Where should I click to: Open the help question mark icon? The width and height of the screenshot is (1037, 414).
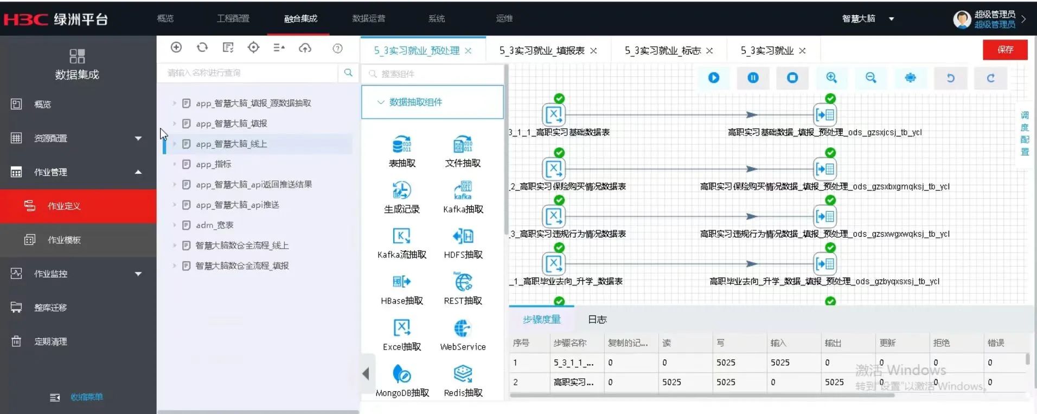[337, 48]
